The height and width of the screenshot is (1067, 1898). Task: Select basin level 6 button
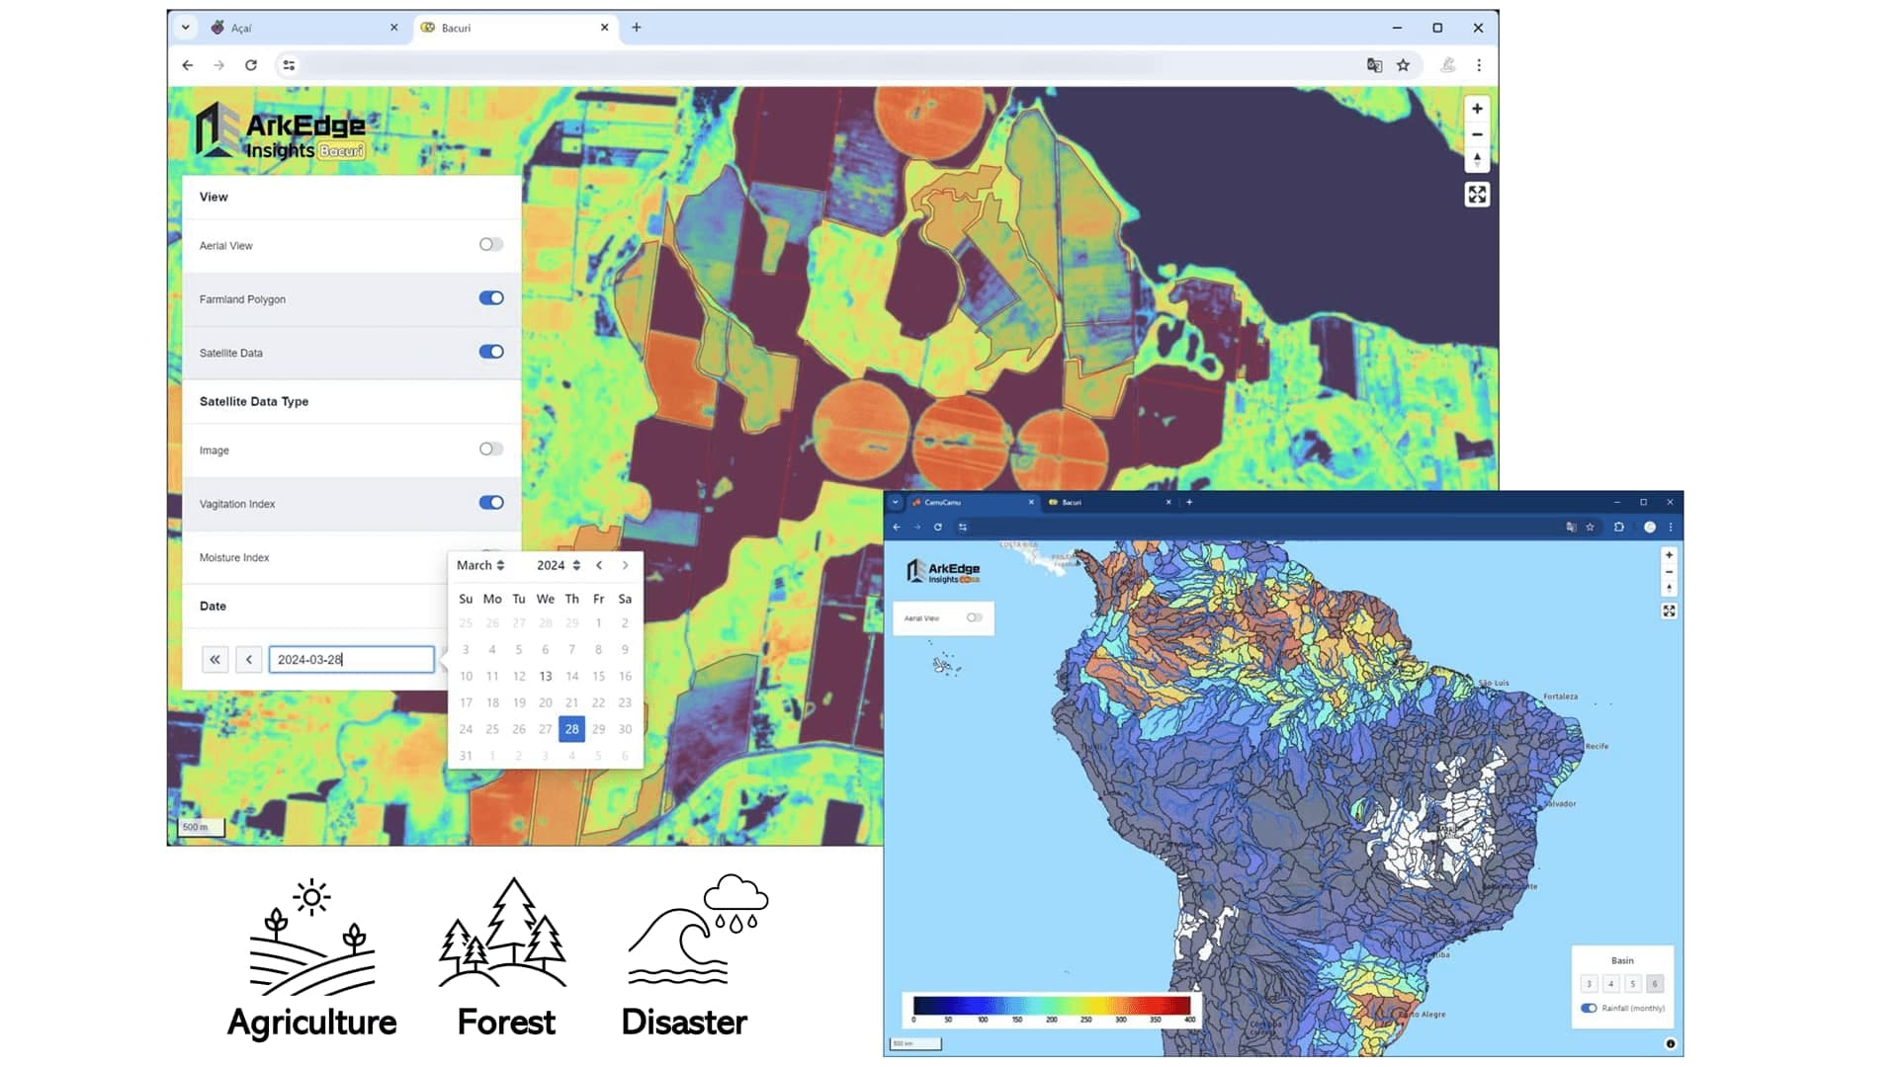[x=1655, y=984]
